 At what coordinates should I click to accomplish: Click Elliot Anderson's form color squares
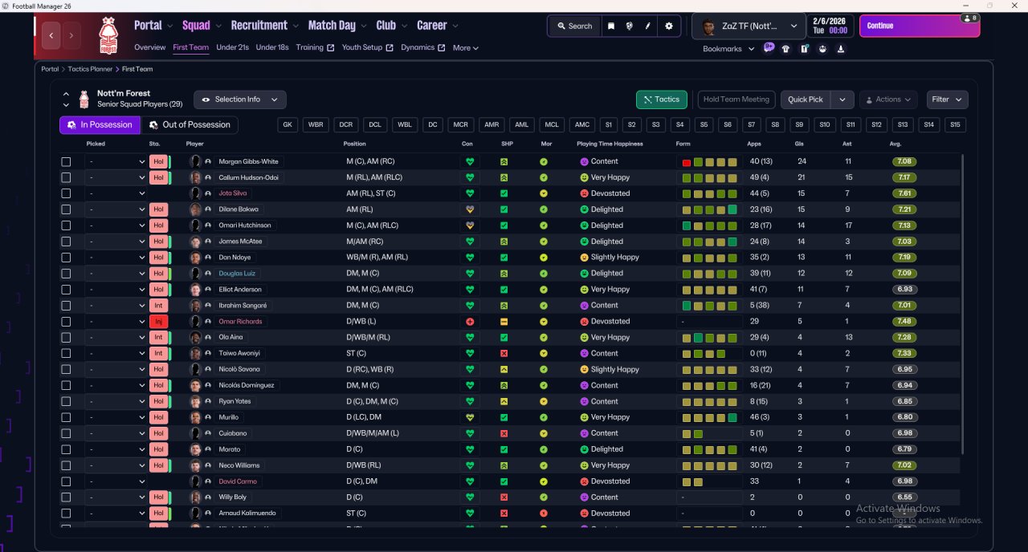tap(709, 290)
